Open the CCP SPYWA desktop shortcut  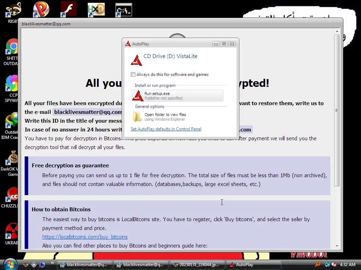tap(11, 89)
